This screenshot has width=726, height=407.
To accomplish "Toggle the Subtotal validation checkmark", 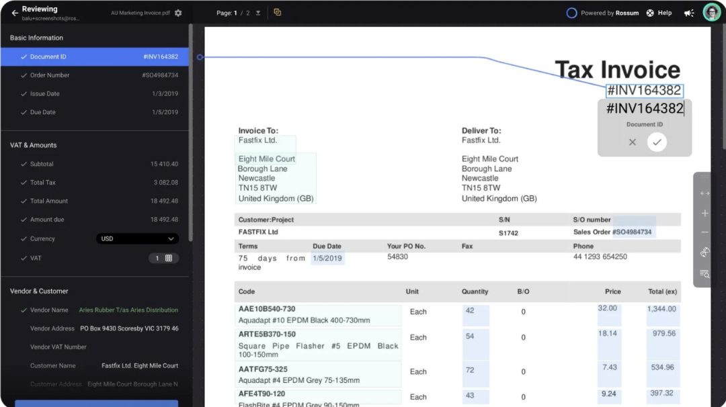I will (24, 164).
